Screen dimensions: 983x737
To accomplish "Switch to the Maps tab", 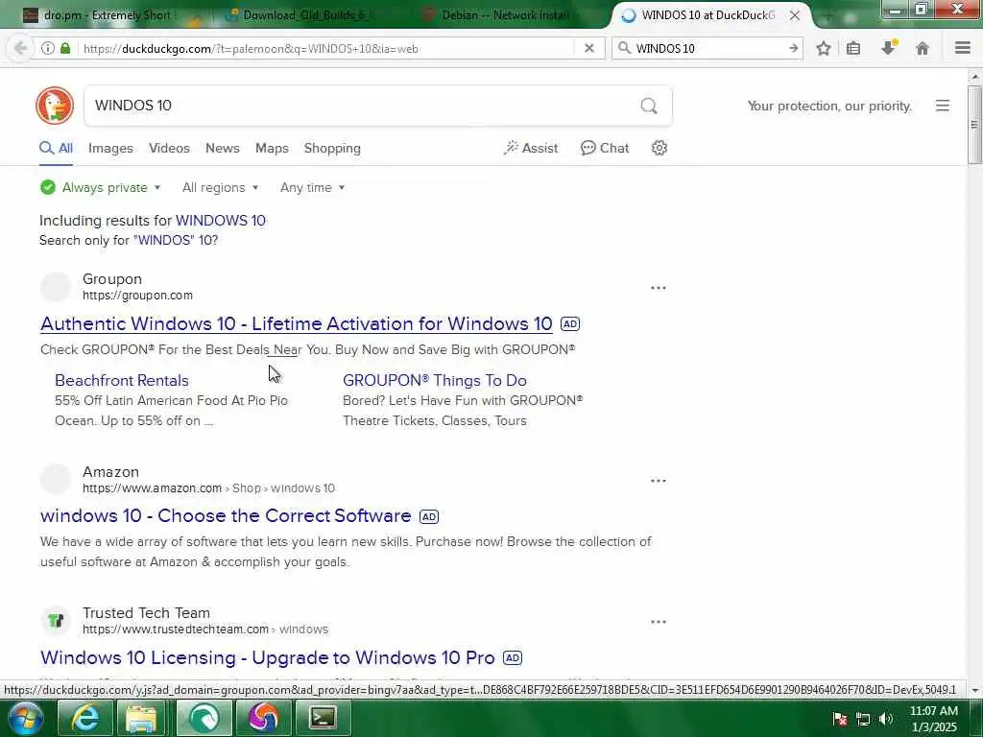I will pyautogui.click(x=272, y=148).
